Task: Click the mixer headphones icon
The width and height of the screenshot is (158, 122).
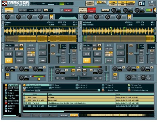Action: [x=79, y=67]
